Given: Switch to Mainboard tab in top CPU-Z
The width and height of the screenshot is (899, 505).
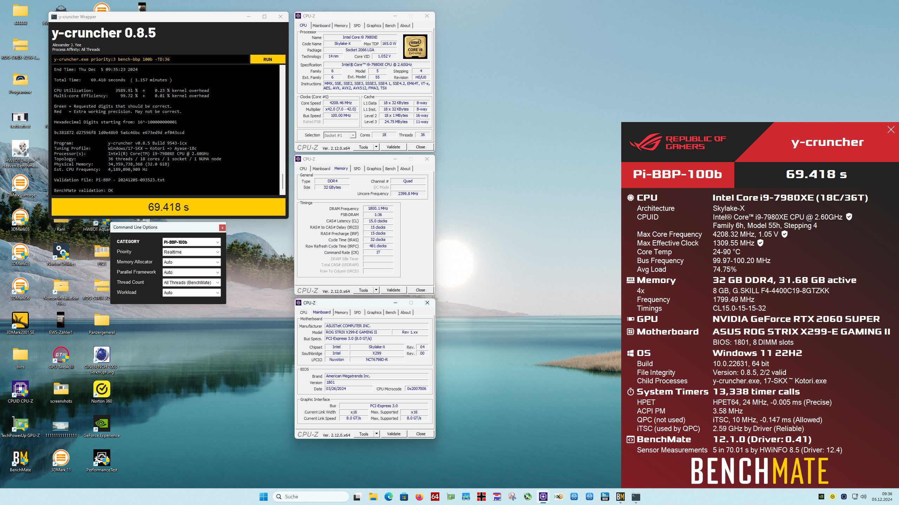Looking at the screenshot, I should [x=321, y=26].
